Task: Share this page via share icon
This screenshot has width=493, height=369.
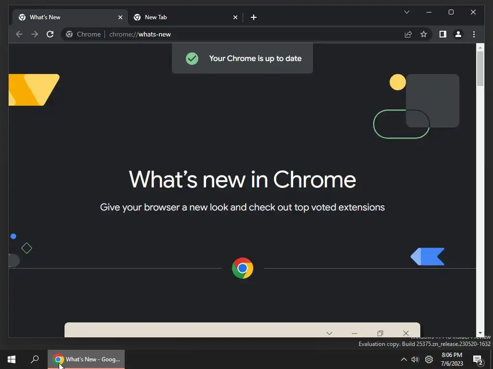Action: (x=408, y=34)
